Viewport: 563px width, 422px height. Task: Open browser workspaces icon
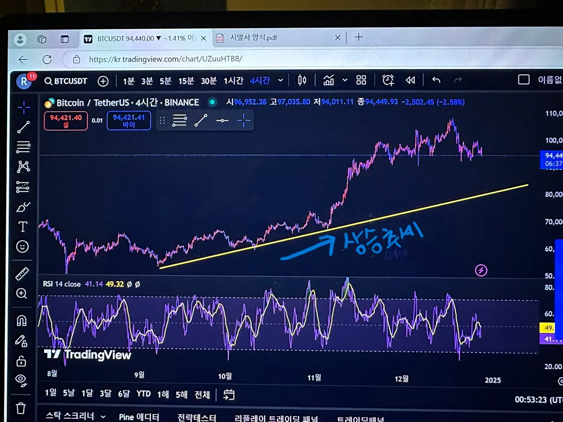[42, 39]
